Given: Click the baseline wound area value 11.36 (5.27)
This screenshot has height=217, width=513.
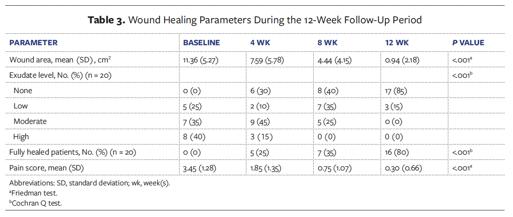Looking at the screenshot, I should 201,60.
